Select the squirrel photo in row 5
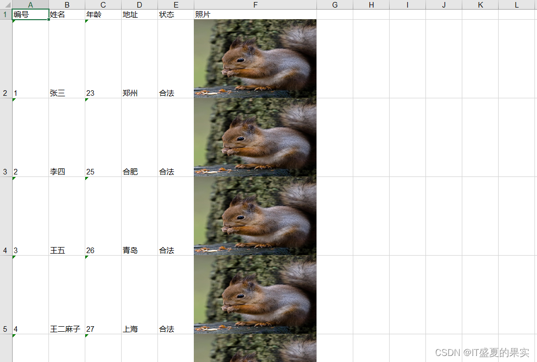The image size is (537, 362). pos(255,295)
